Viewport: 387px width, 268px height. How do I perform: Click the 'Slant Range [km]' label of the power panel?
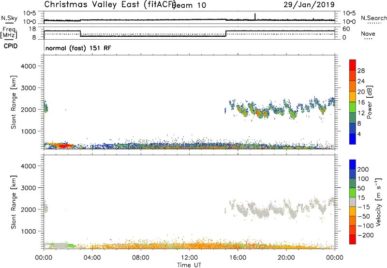14,102
